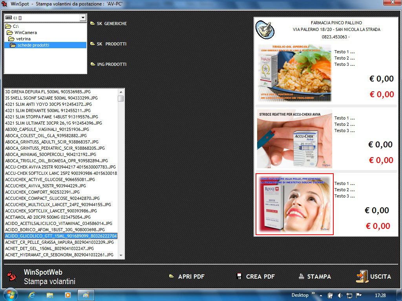The image size is (402, 301).
Task: Click the APRI PDF folder icon
Action: [172, 276]
